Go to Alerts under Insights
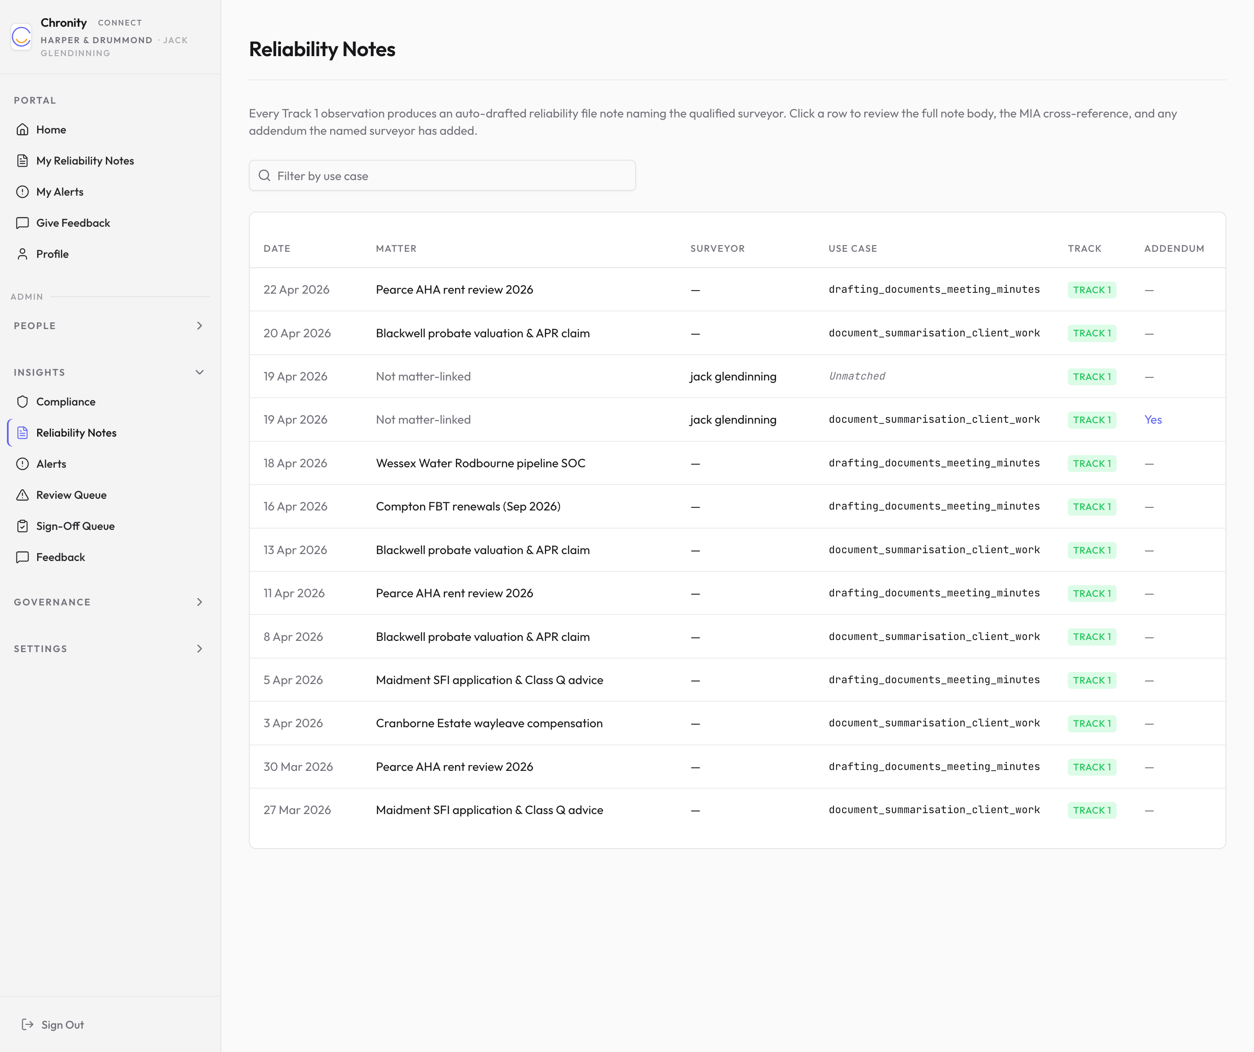1254x1052 pixels. point(51,464)
